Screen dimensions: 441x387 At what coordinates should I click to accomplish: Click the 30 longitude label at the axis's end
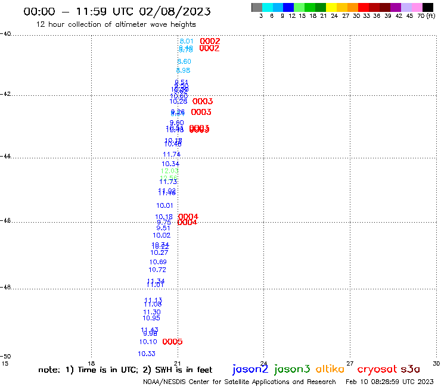pyautogui.click(x=436, y=363)
